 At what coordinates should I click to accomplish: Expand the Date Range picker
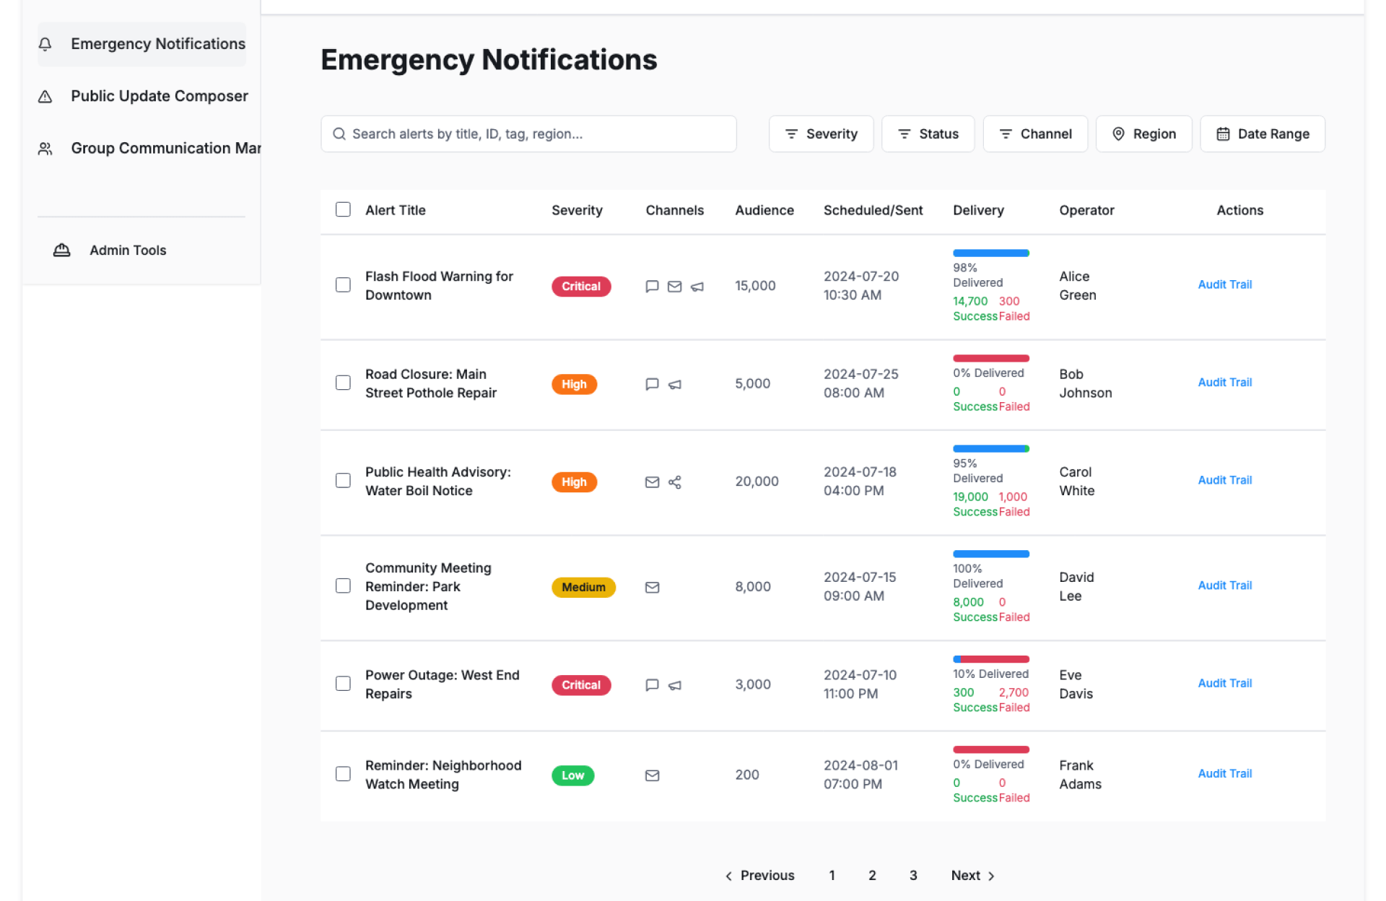tap(1262, 134)
